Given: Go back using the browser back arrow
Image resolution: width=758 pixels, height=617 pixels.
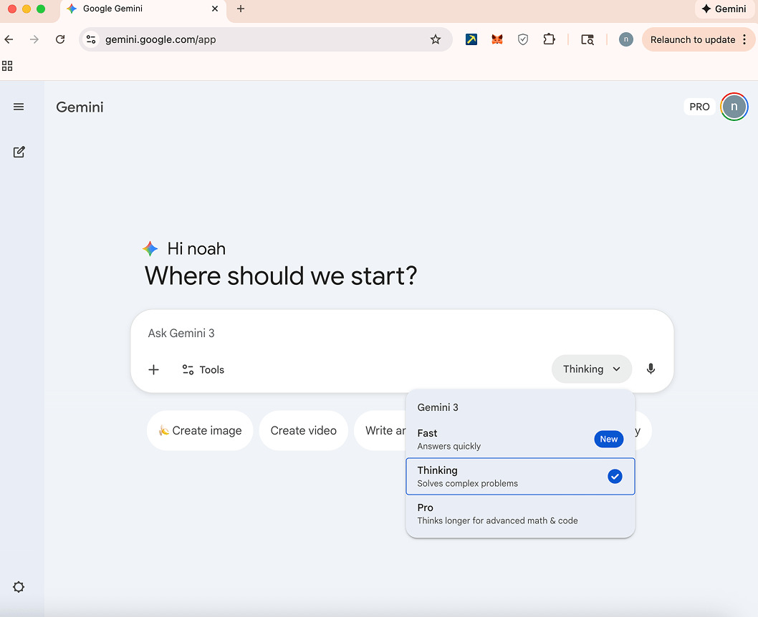Looking at the screenshot, I should tap(9, 39).
